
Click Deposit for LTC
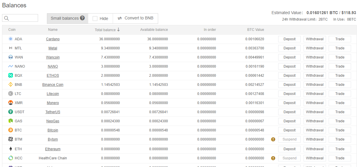tap(289, 94)
